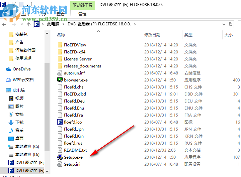Open 安装包 folder in navigation pane
241x177 pixels.
click(x=21, y=34)
